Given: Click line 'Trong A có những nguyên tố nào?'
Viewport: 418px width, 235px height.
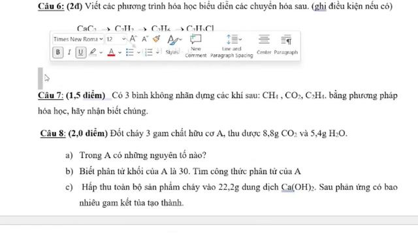Looking at the screenshot, I should 142,155.
